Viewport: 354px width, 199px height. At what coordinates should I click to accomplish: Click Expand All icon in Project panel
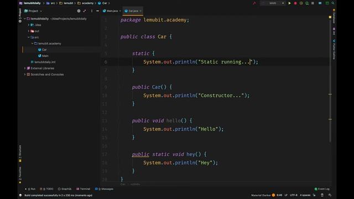[x=85, y=11]
